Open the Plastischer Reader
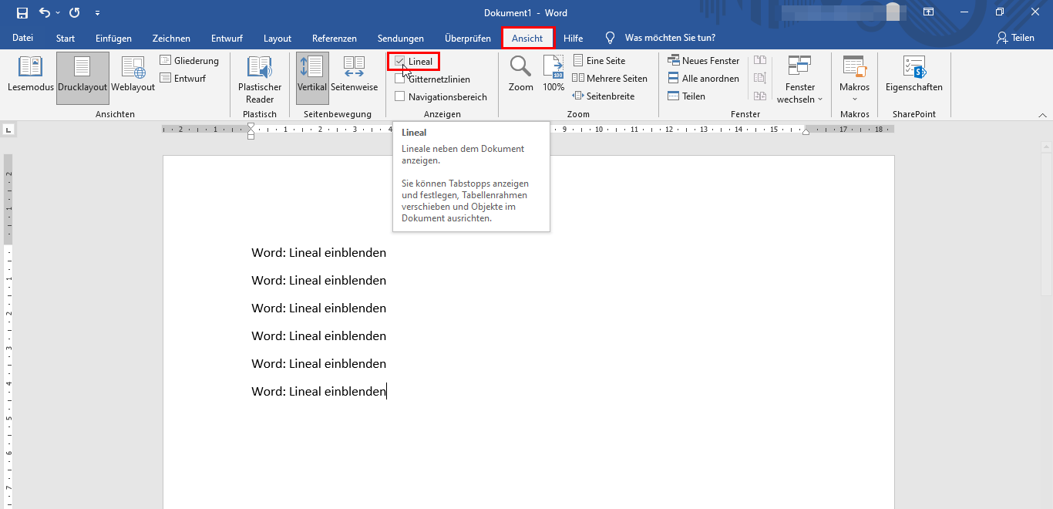 (260, 79)
